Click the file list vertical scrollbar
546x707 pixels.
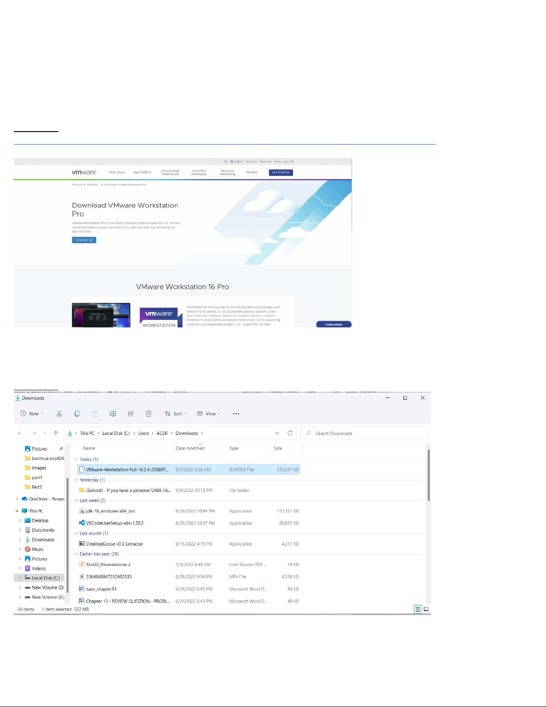pos(429,475)
